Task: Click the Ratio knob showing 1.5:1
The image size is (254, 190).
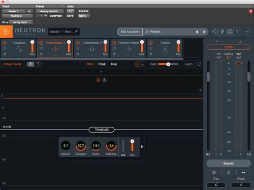Action: pos(96,146)
